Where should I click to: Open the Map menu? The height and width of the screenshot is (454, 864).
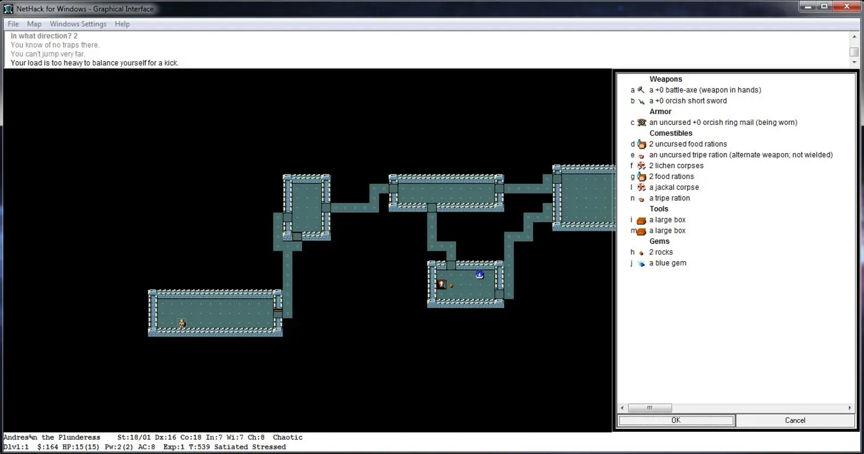pyautogui.click(x=34, y=24)
